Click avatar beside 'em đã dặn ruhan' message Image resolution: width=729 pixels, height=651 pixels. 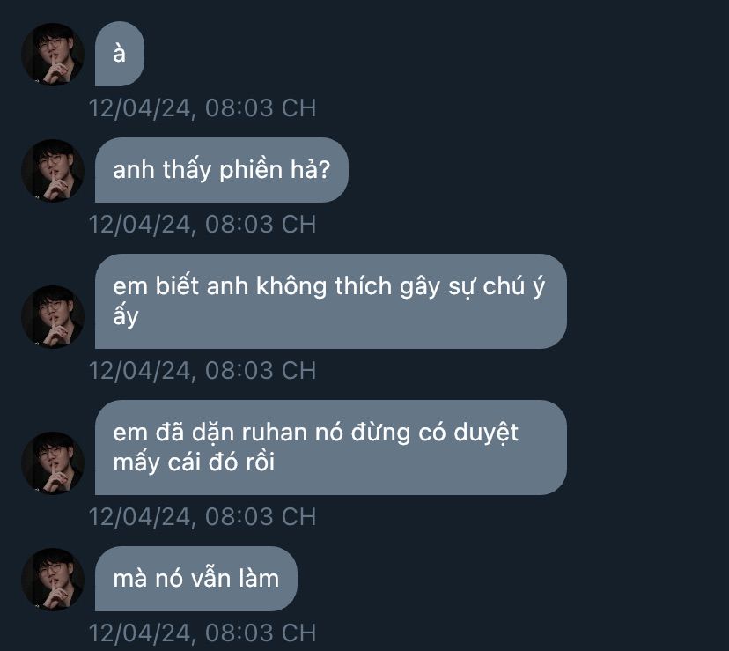[x=53, y=463]
